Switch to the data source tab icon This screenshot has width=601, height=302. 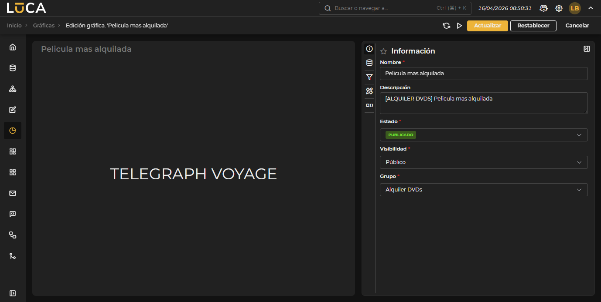(x=369, y=63)
